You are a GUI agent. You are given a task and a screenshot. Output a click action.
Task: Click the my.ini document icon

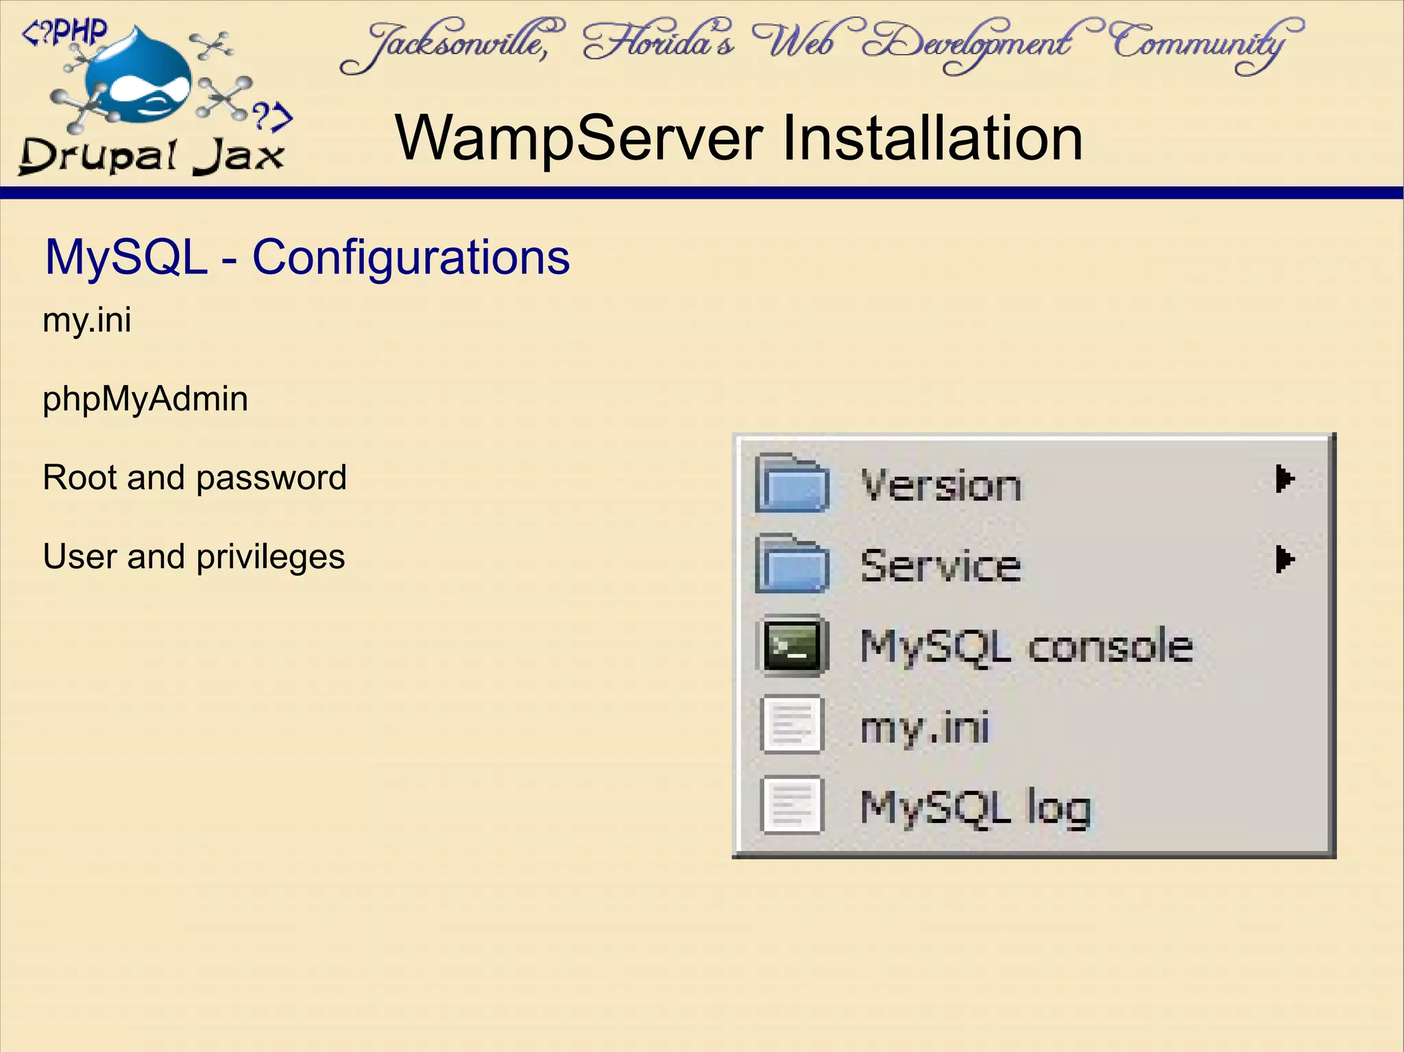pyautogui.click(x=791, y=725)
